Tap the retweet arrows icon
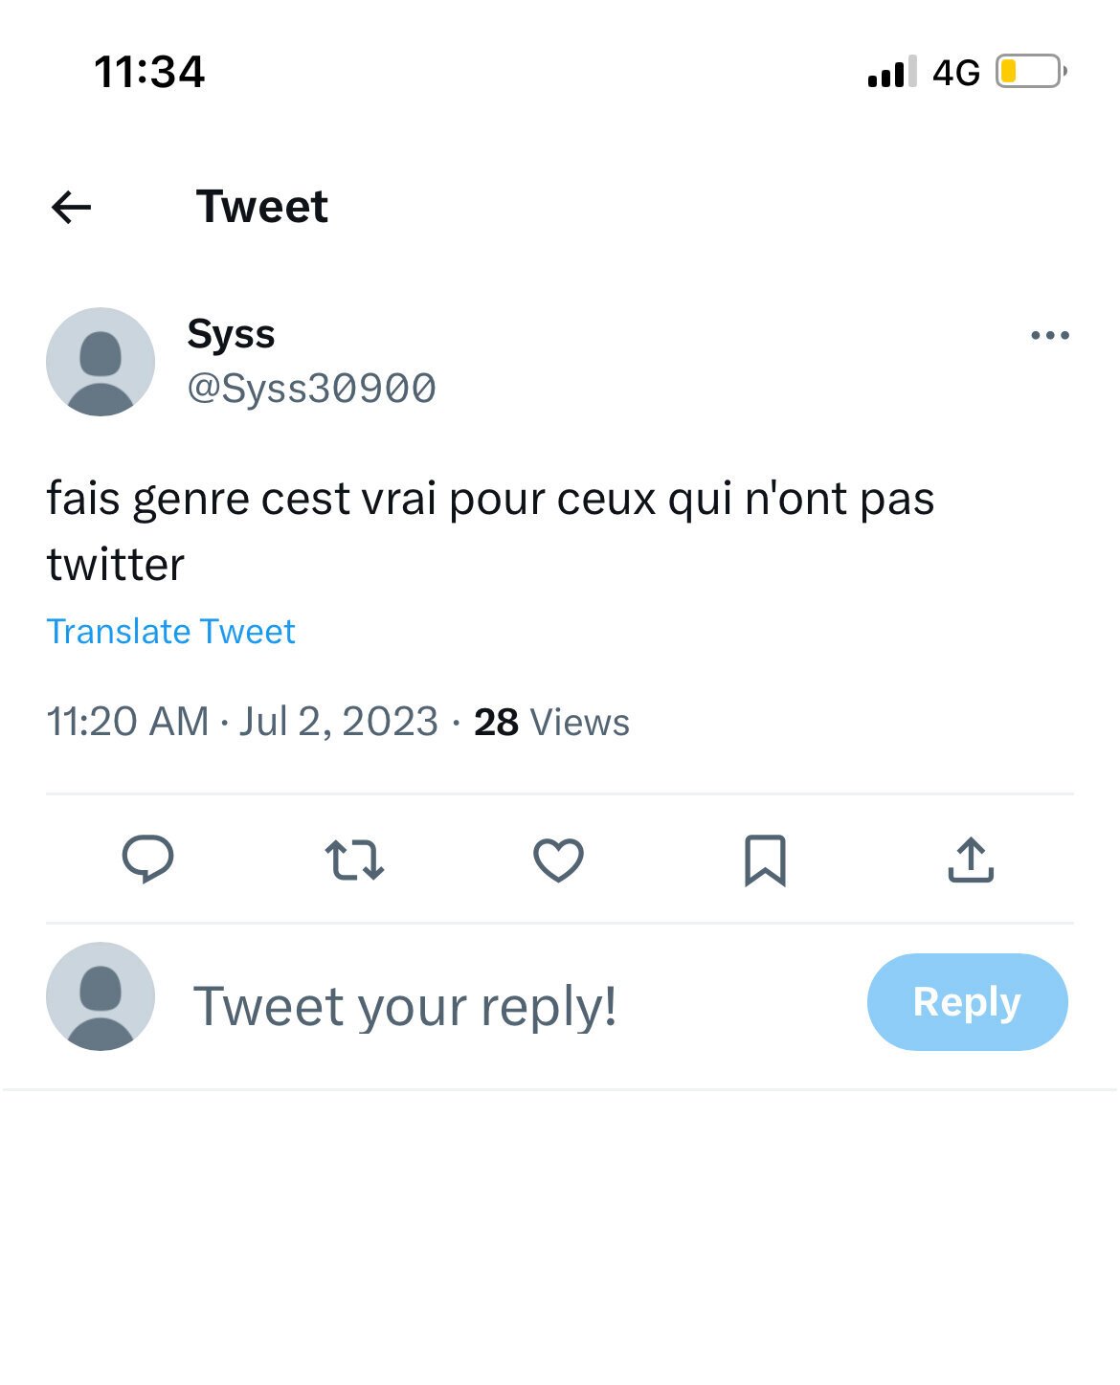1120x1385 pixels. click(354, 860)
